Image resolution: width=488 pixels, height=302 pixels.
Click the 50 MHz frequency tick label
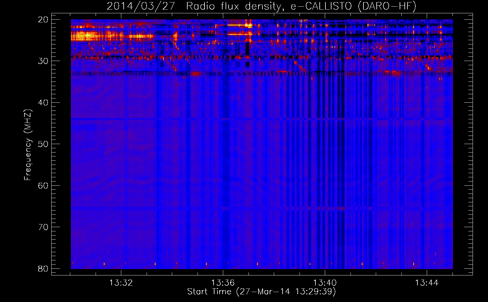click(43, 144)
